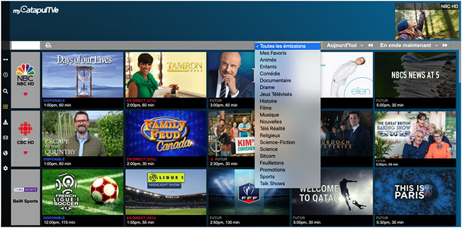
Task: Click the clock history icon in sidebar
Action: 6,75
